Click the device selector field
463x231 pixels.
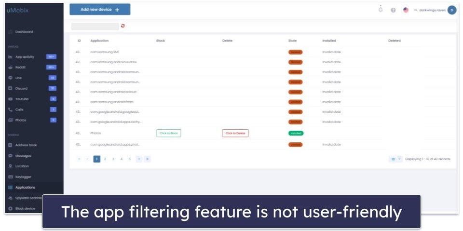[x=95, y=27]
